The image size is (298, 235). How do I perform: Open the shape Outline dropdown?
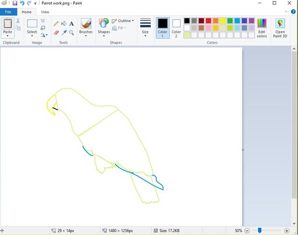(123, 20)
